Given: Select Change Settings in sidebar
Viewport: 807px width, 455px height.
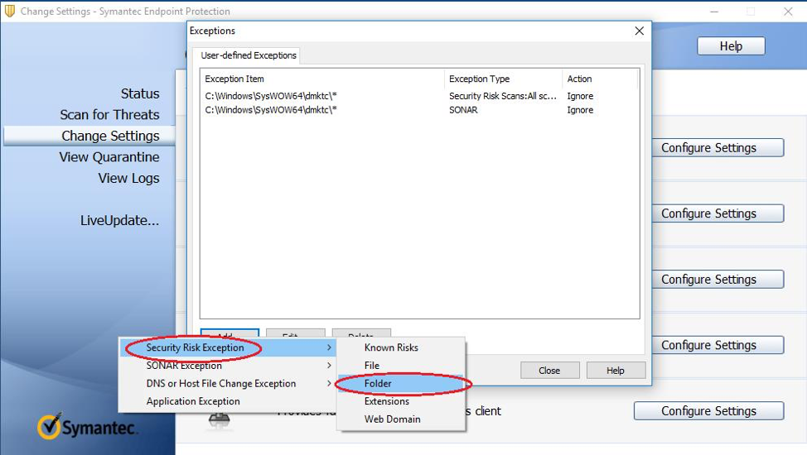Looking at the screenshot, I should (x=89, y=136).
